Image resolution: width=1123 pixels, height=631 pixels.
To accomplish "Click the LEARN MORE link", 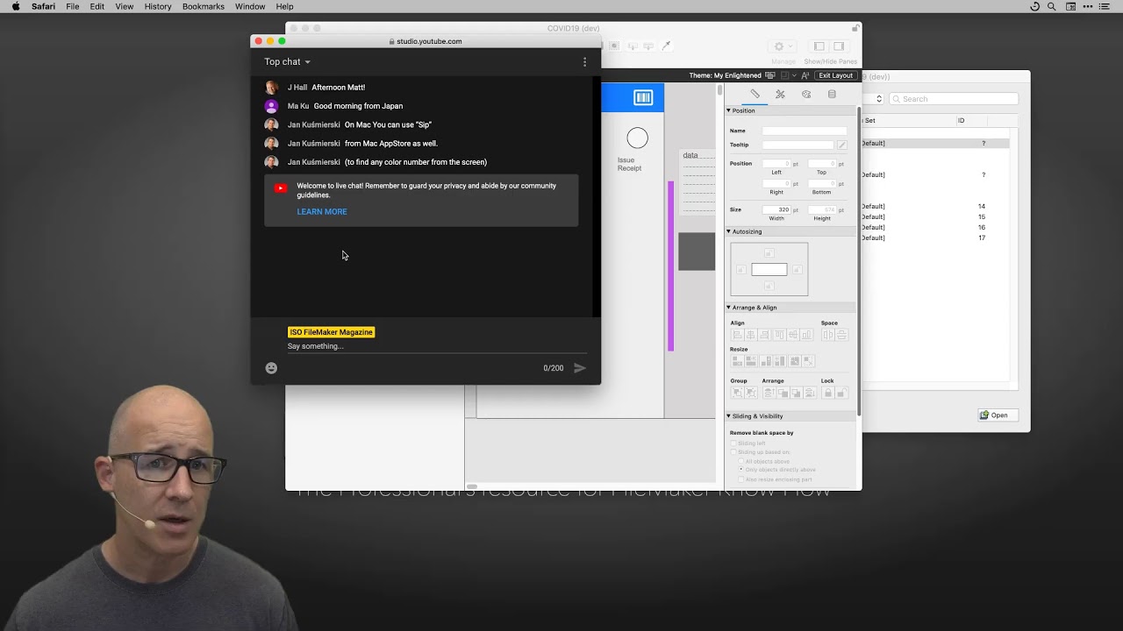I will point(322,211).
